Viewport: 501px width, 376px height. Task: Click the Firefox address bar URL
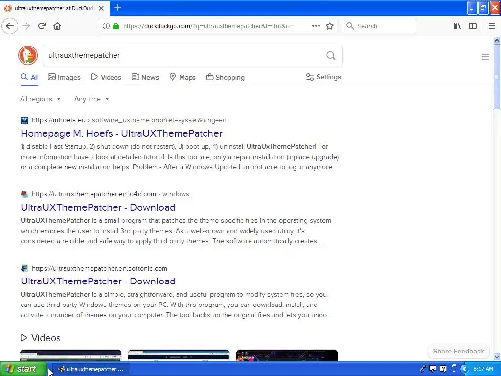(x=207, y=26)
